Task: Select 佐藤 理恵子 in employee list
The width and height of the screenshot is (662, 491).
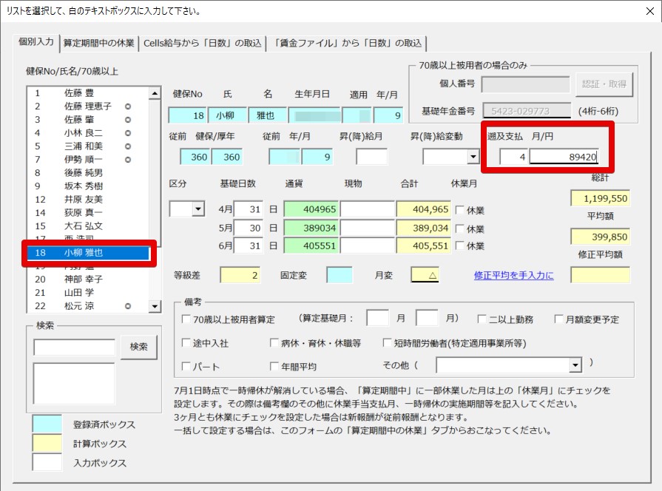Action: (87, 106)
